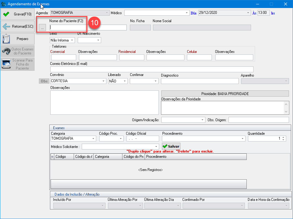Click the Correio Eletrônico e-mail field
Screen dimensions: 293x219
(151, 69)
